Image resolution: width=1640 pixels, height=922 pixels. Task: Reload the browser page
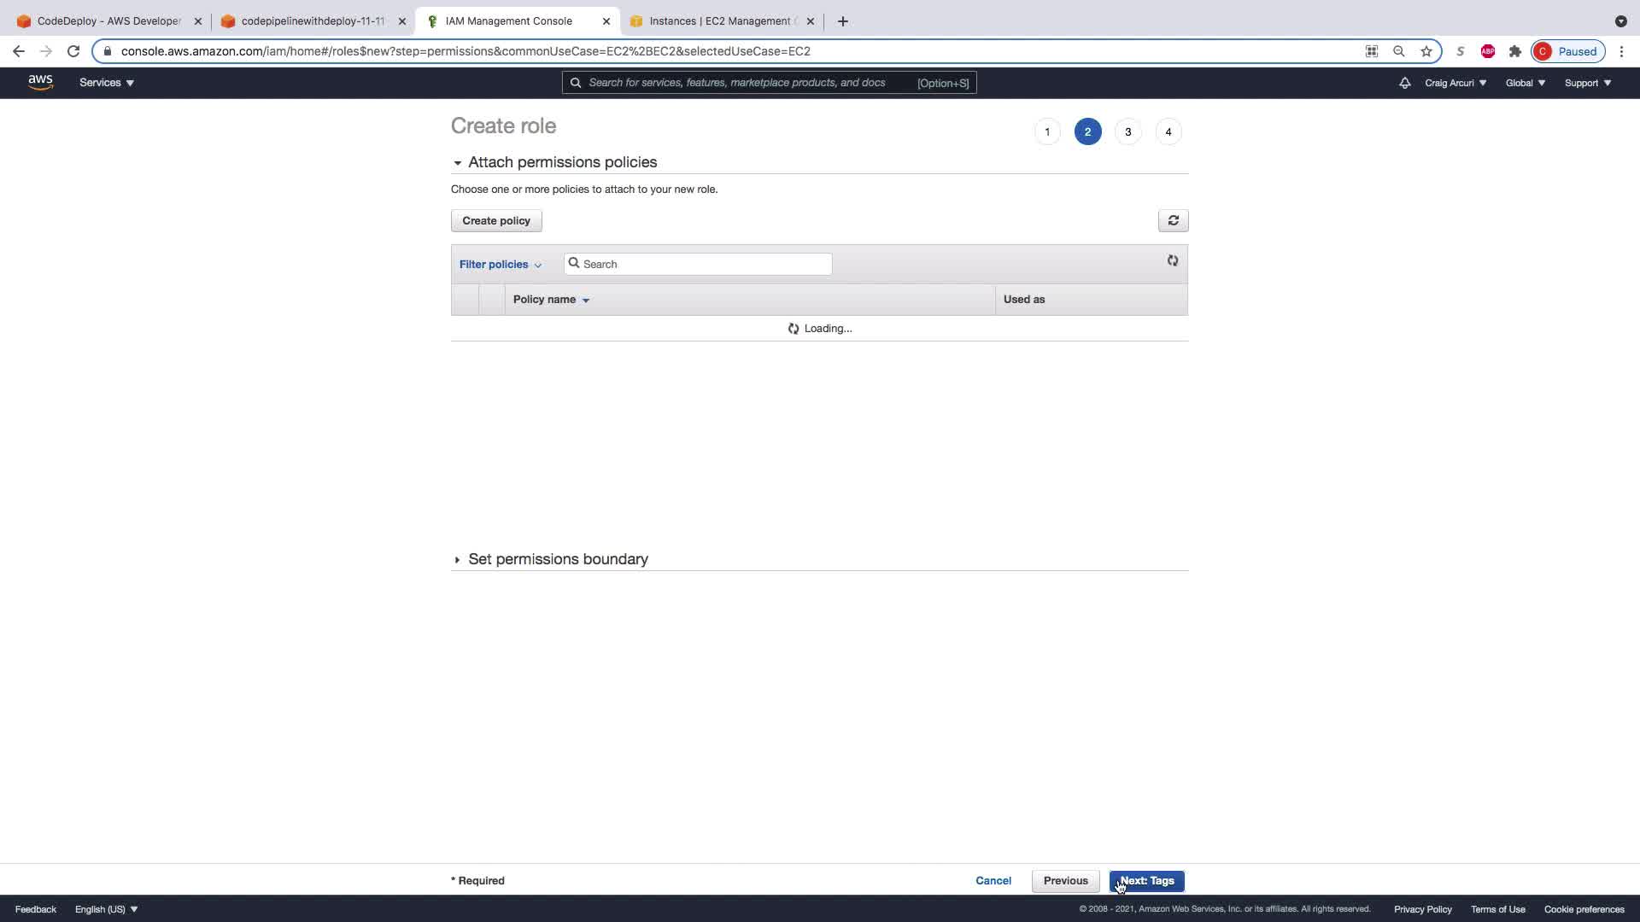click(x=73, y=51)
